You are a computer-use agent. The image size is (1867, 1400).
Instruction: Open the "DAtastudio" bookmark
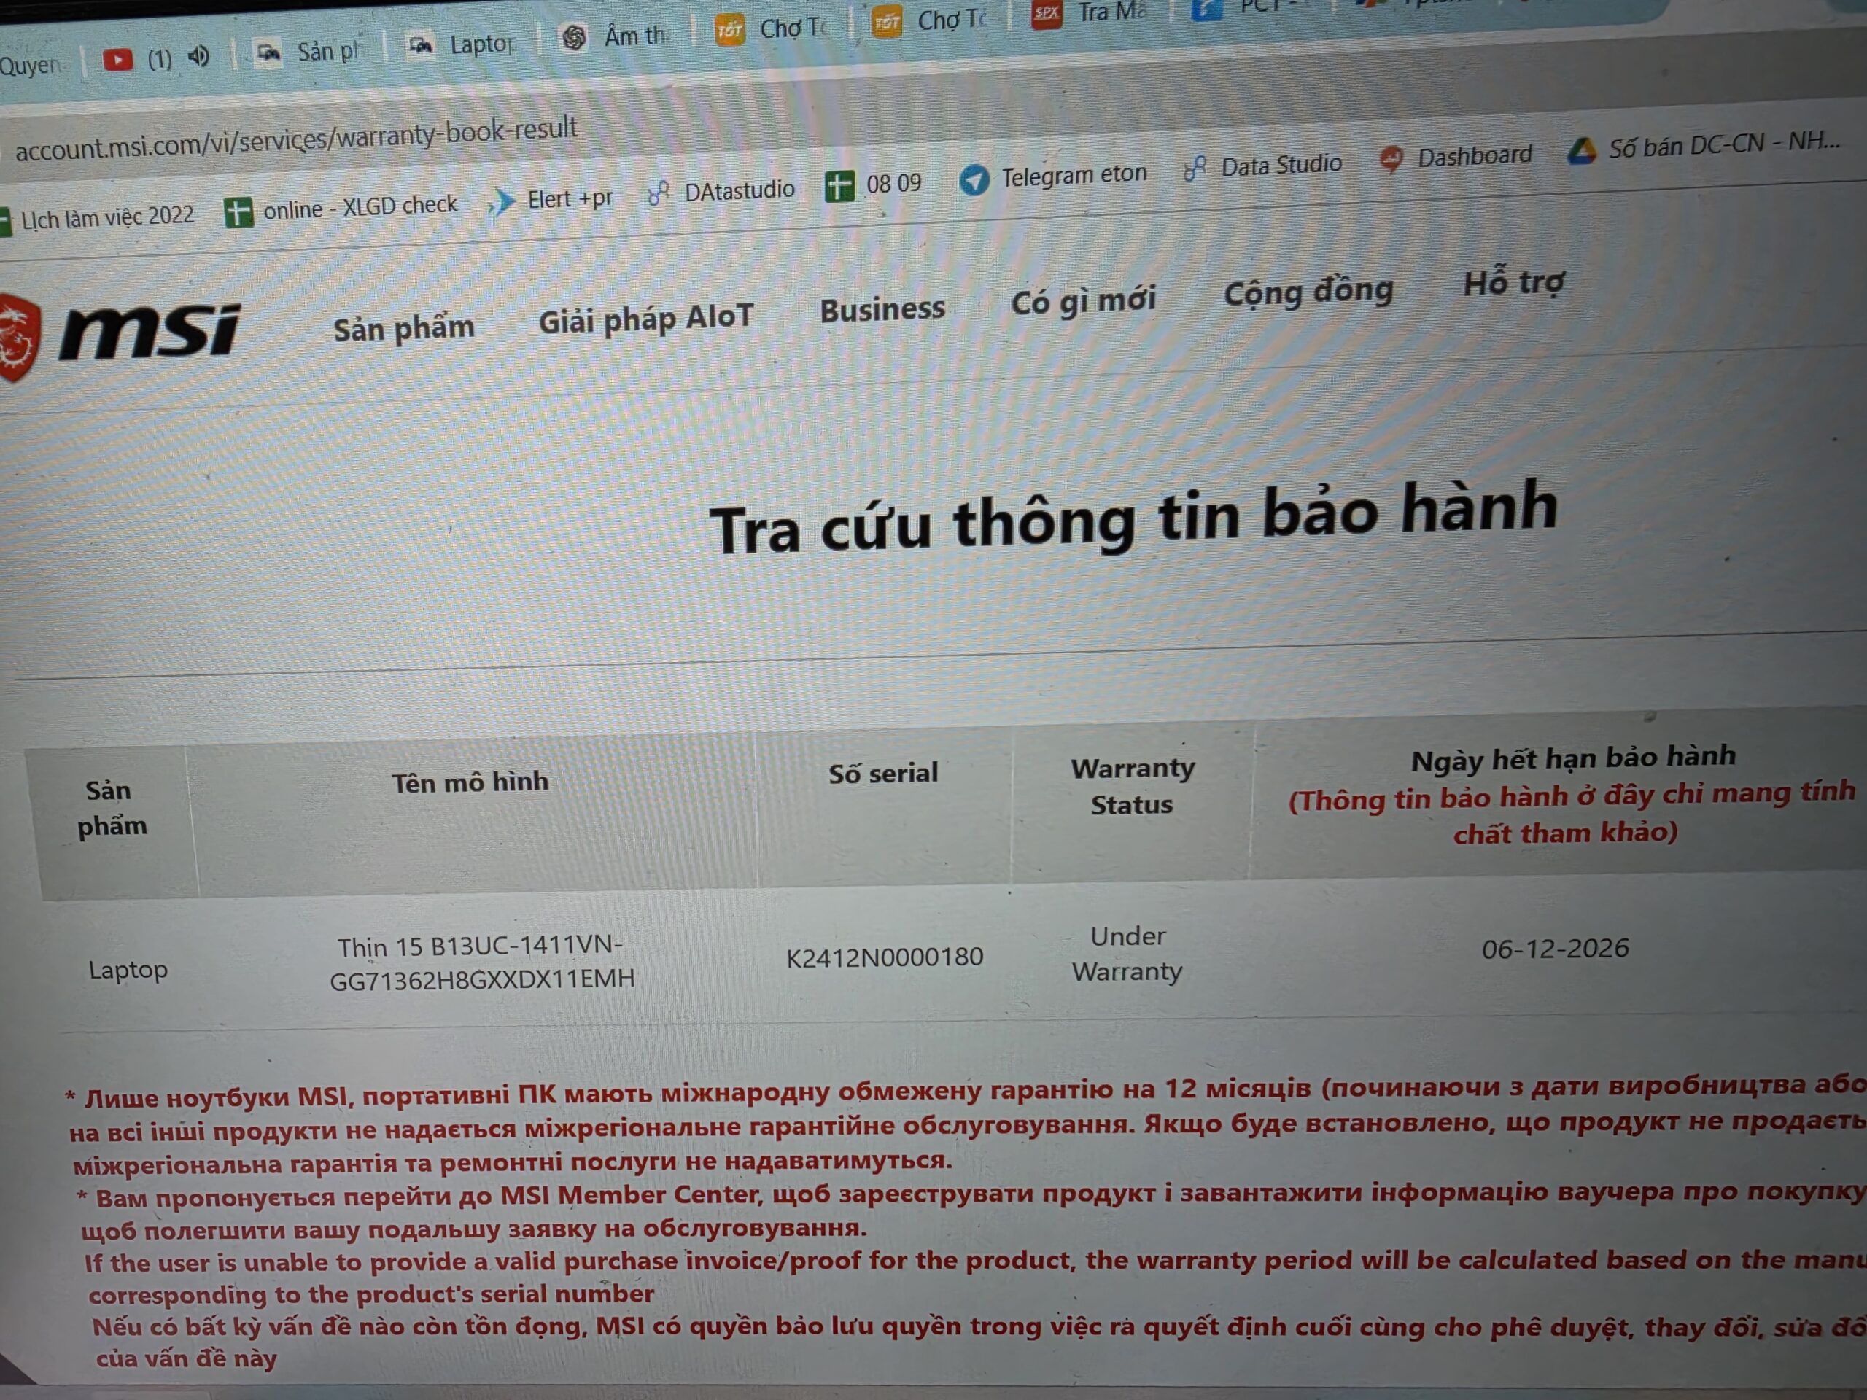point(722,192)
